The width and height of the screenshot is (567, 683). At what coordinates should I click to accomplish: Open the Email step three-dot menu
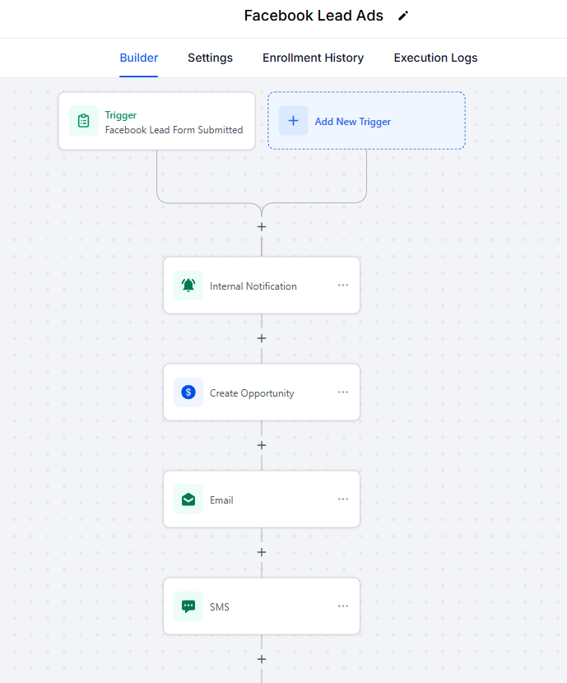(x=343, y=499)
